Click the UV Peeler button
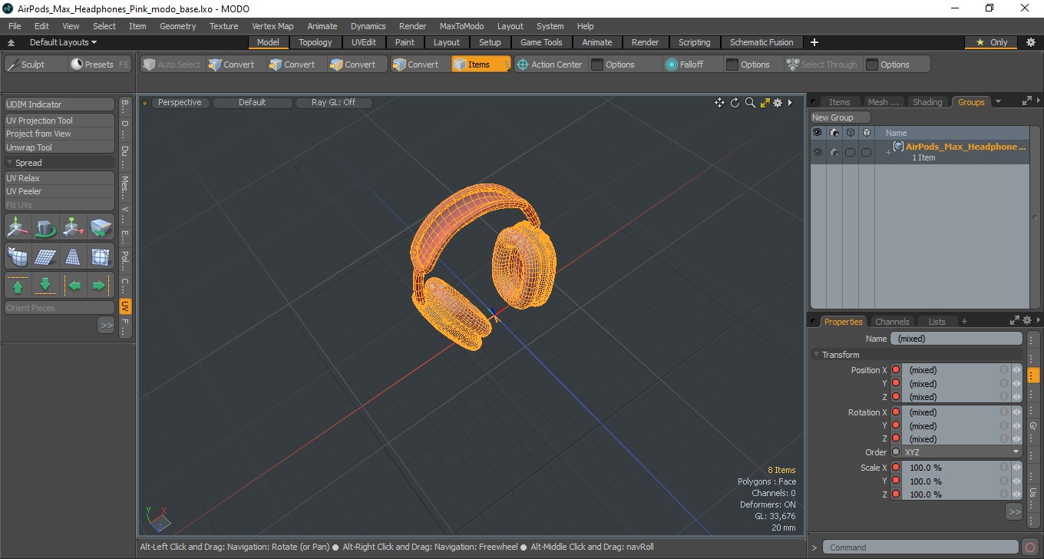Screen dimensions: 1044x559 pos(60,191)
